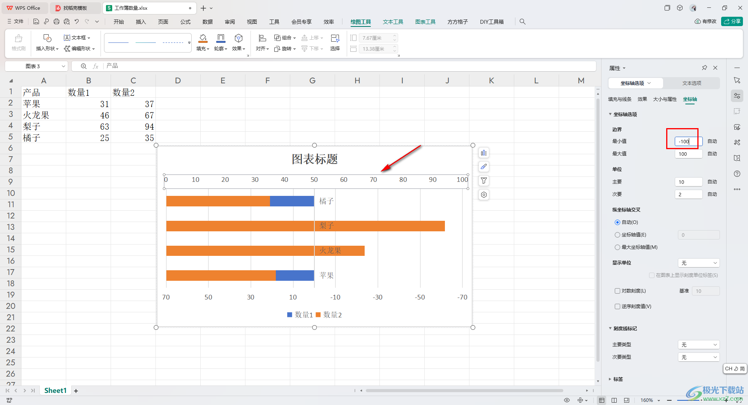Click the selection arrow sidebar icon

[x=737, y=80]
